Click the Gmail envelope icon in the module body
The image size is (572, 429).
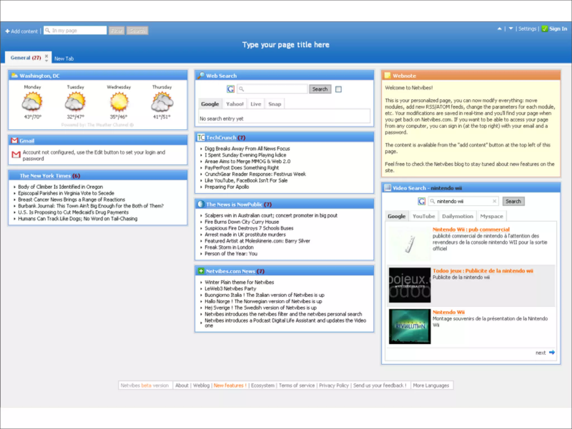point(16,154)
